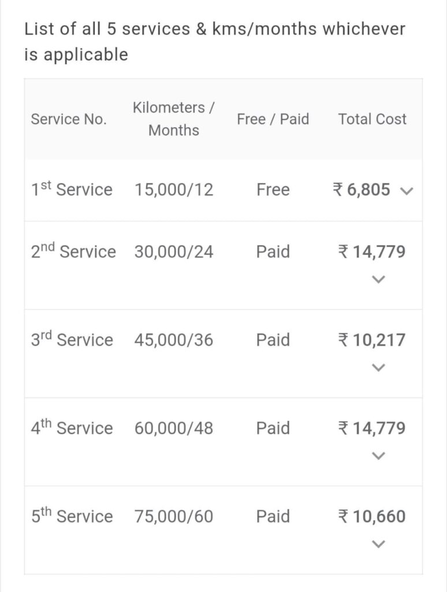
Task: Select the 1st Service row label
Action: coord(72,190)
